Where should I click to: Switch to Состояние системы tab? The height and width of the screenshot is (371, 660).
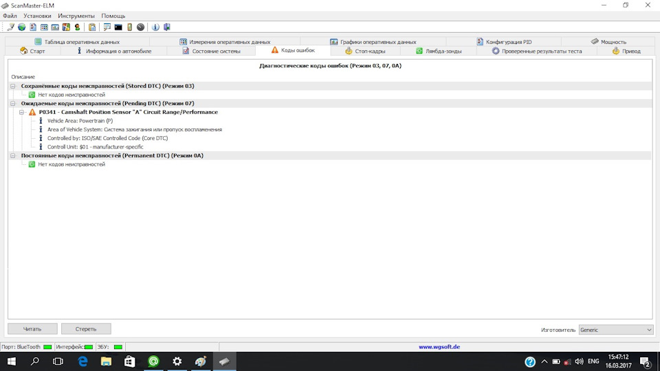(211, 51)
